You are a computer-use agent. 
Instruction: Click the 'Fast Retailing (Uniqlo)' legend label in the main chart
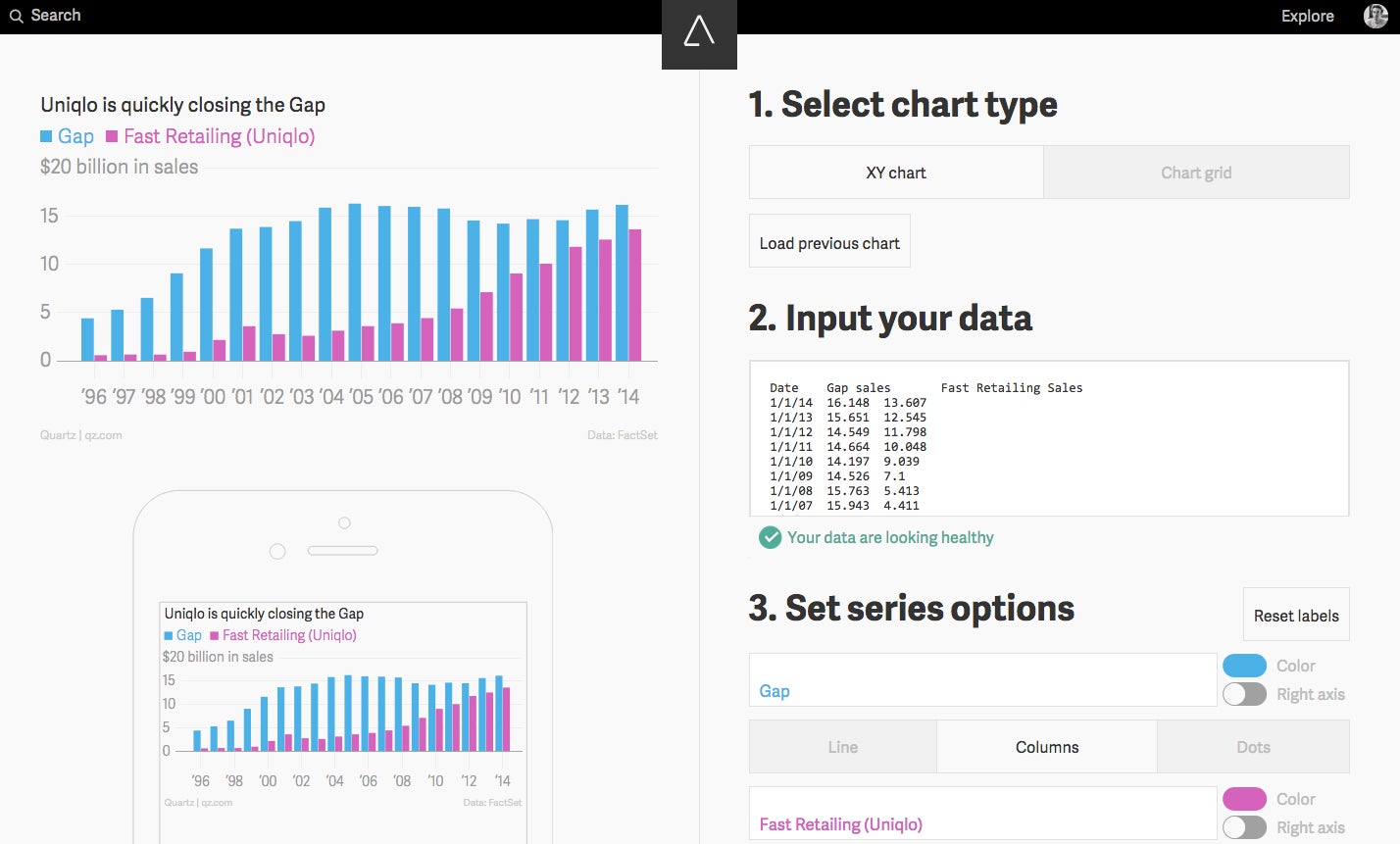(220, 136)
